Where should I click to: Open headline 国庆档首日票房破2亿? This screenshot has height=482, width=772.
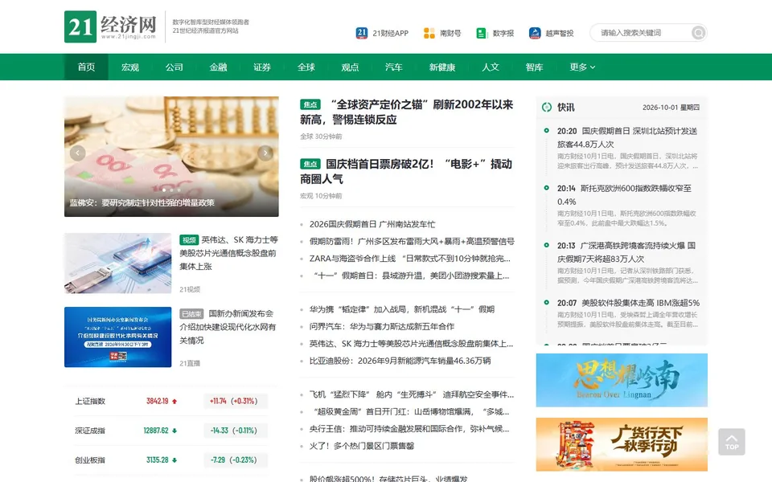pyautogui.click(x=407, y=171)
